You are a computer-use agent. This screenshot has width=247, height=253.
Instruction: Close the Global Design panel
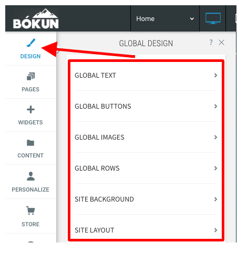tap(221, 43)
